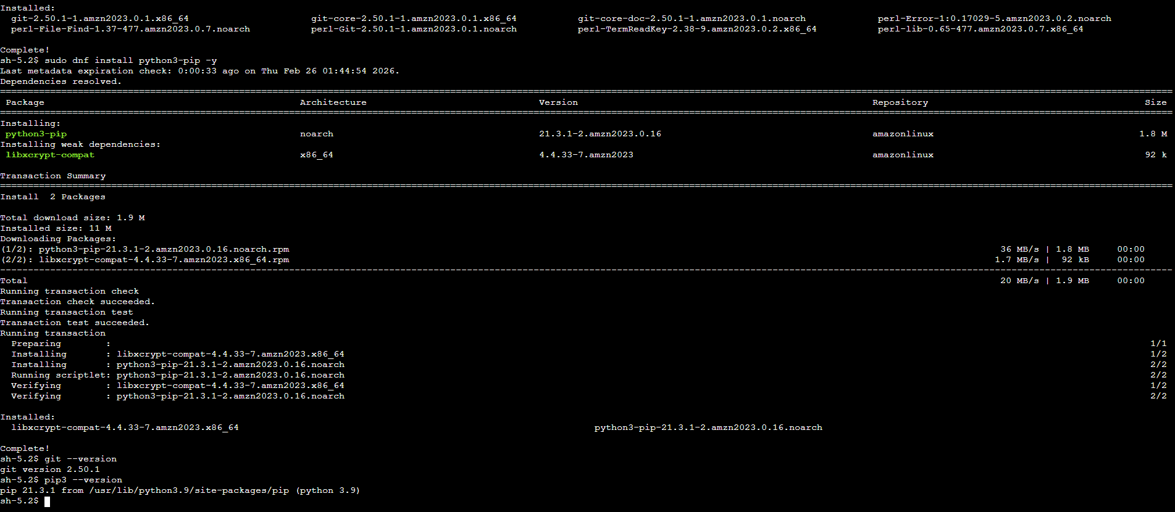Viewport: 1175px width, 512px height.
Task: Select version 4.4.33-7.amzn2023 in table
Action: tap(586, 155)
